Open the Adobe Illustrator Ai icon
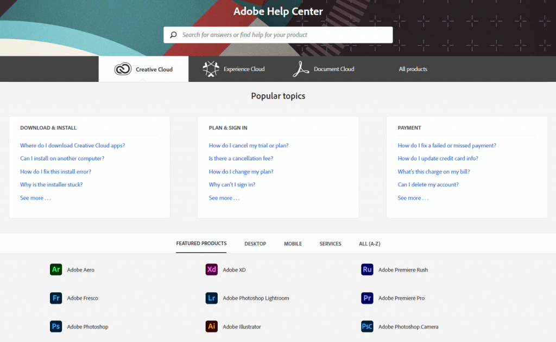This screenshot has width=556, height=342. click(212, 327)
